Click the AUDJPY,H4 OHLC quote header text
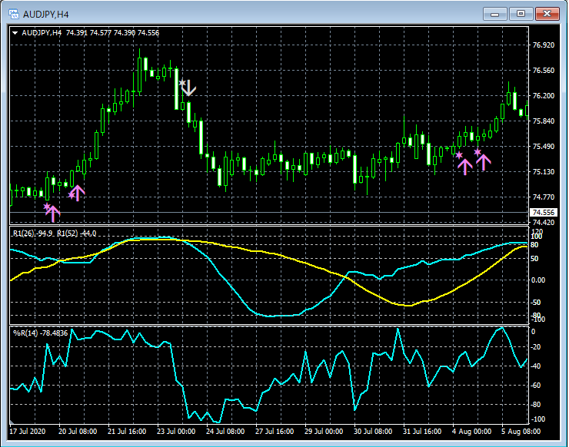569x447 pixels. pyautogui.click(x=91, y=33)
